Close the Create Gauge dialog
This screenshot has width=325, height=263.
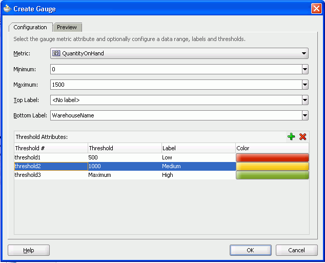pyautogui.click(x=316, y=9)
